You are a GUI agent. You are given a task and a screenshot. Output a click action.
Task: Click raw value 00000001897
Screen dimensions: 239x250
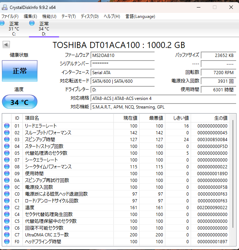tap(213, 241)
